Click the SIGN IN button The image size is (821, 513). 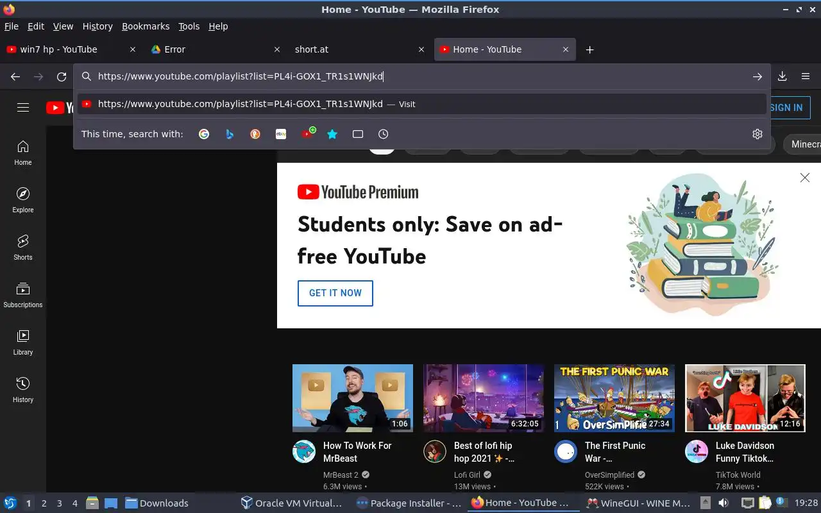[786, 108]
